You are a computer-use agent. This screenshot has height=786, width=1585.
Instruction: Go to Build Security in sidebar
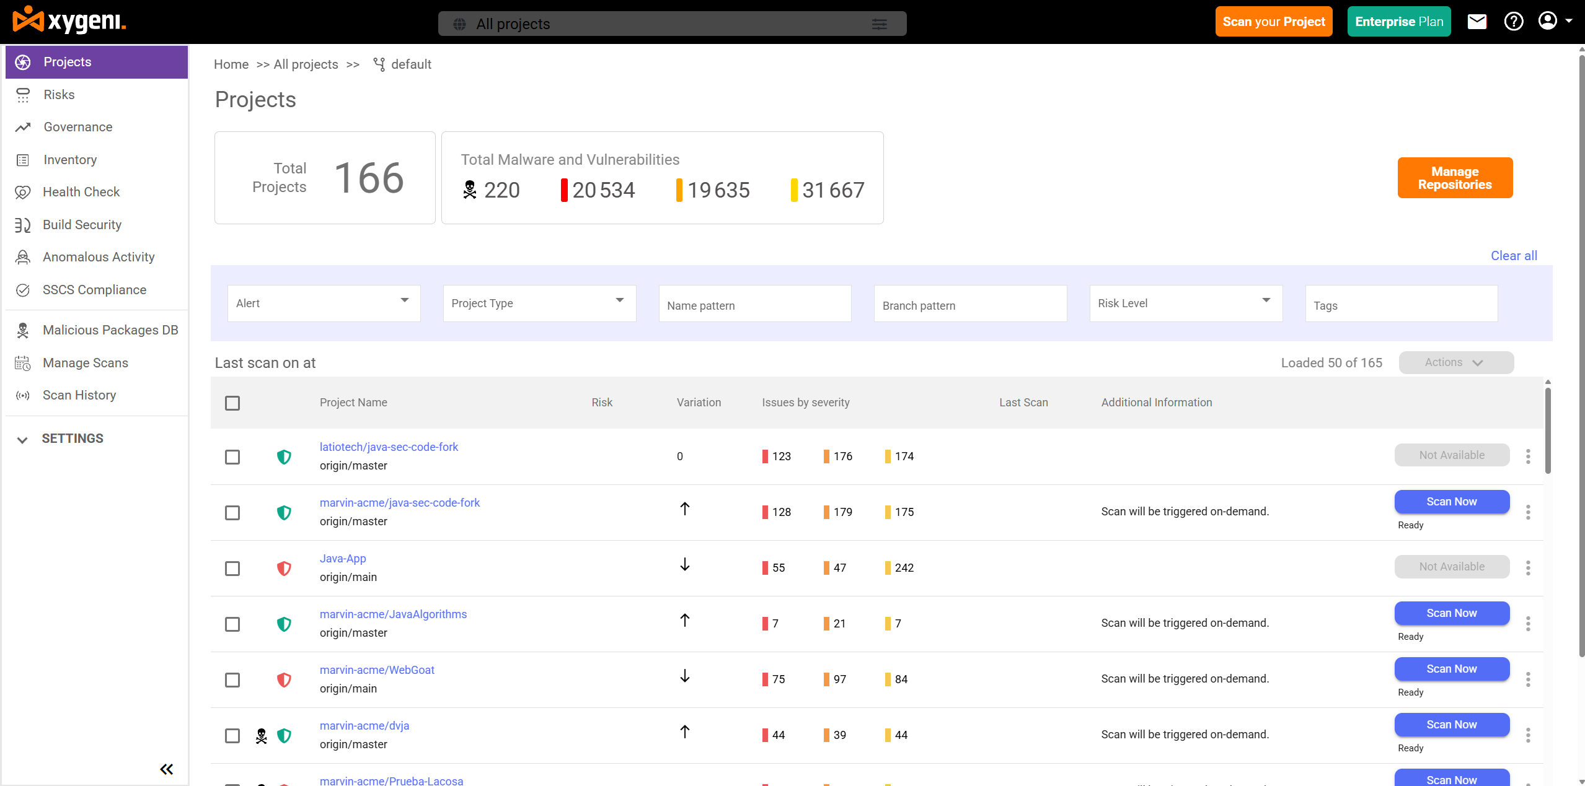tap(82, 225)
